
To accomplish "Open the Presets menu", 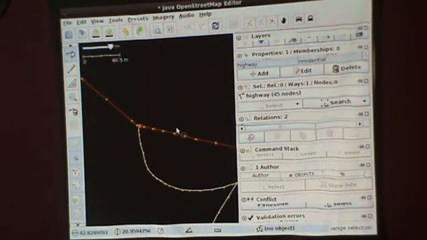I will pyautogui.click(x=138, y=19).
